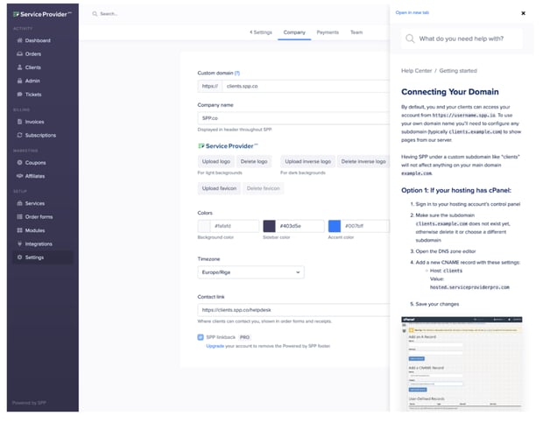543x423 pixels.
Task: Open Dashboard menu item label
Action: click(x=38, y=40)
